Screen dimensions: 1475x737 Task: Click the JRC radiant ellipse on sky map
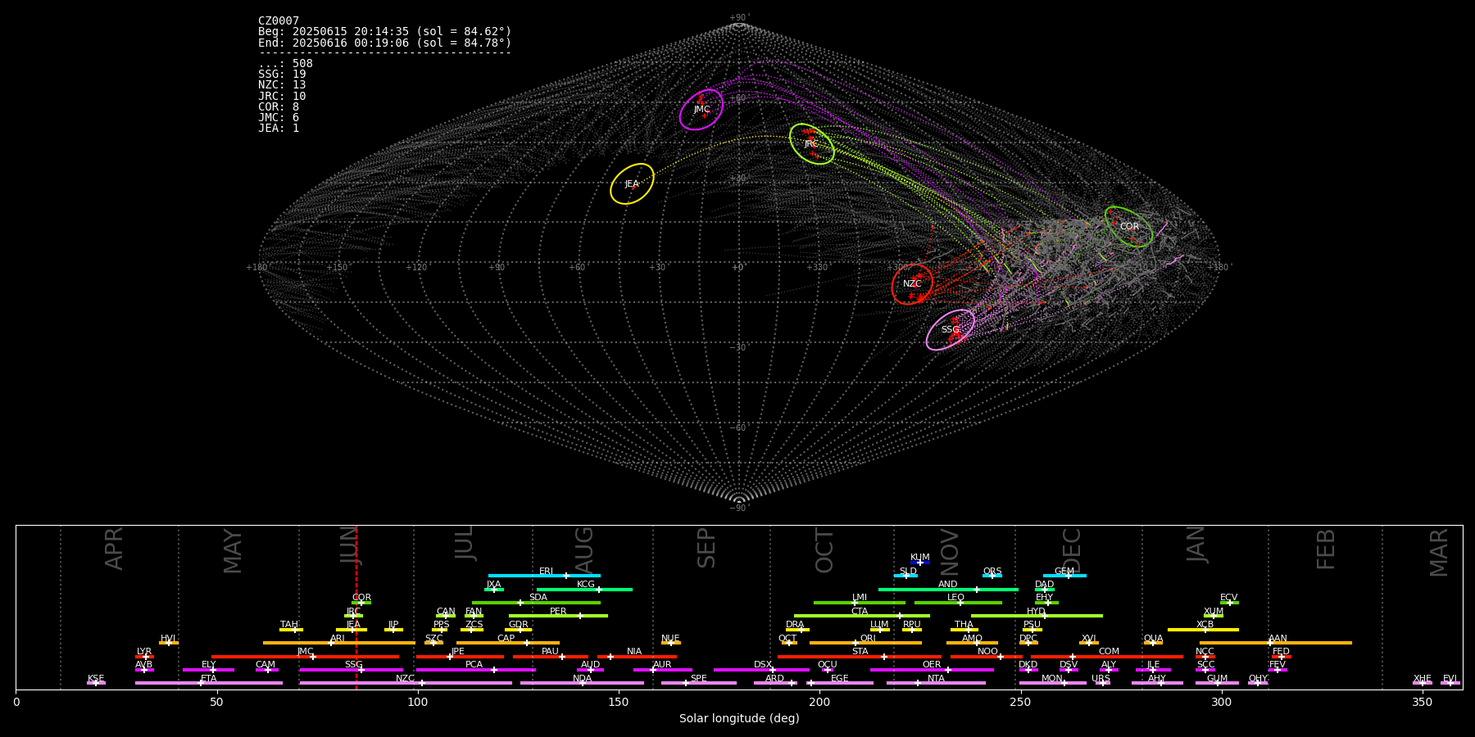[x=812, y=144]
